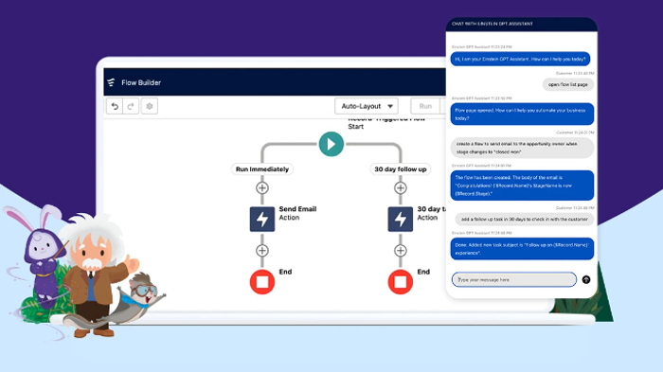663x372 pixels.
Task: Redo the last undone flow change
Action: [131, 106]
